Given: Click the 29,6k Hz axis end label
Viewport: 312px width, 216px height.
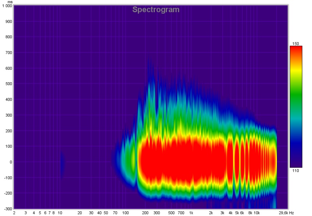Looking at the screenshot, I should click(286, 213).
